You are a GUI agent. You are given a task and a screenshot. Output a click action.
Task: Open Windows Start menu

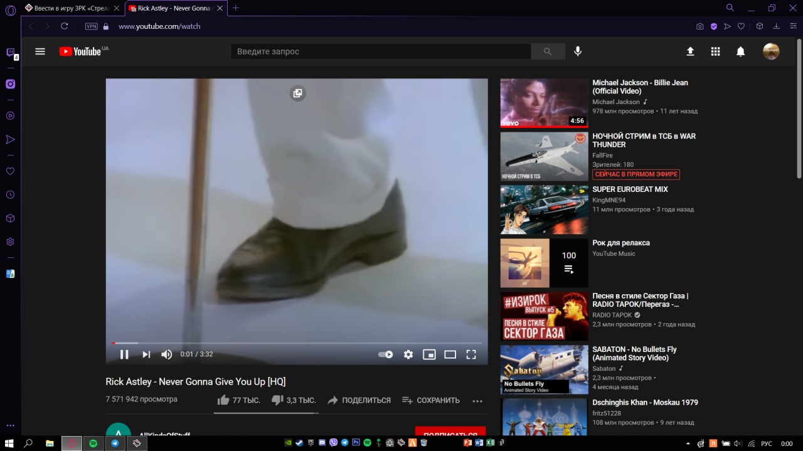[x=10, y=443]
